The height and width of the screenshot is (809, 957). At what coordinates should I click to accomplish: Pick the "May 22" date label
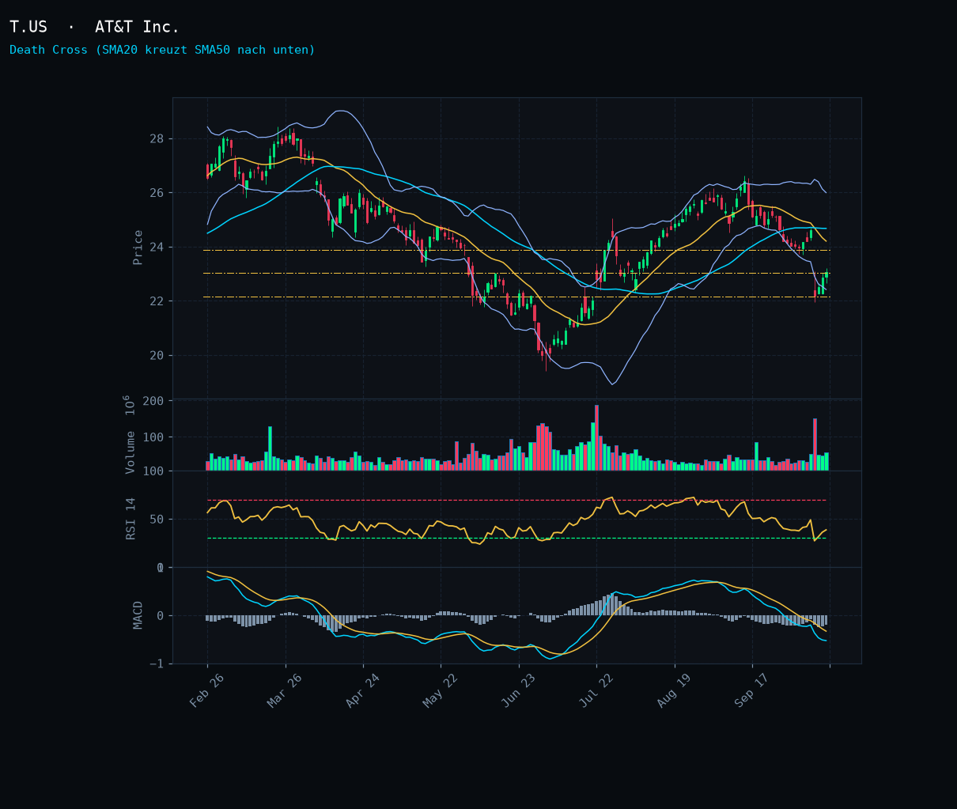point(441,690)
